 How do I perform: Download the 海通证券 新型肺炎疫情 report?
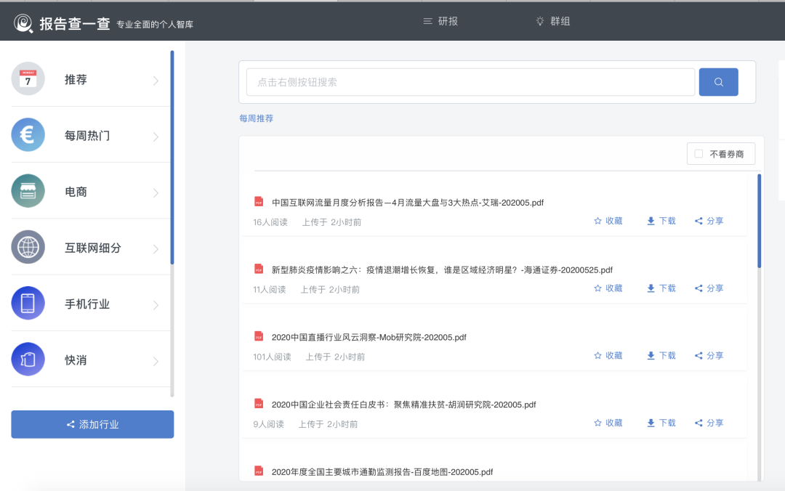tap(661, 288)
